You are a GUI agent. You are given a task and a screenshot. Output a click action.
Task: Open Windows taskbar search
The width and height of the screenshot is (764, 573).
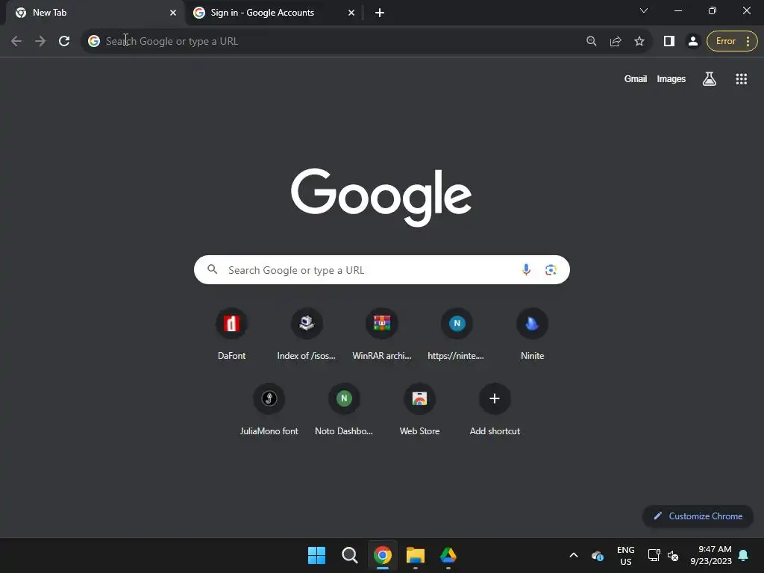[349, 555]
